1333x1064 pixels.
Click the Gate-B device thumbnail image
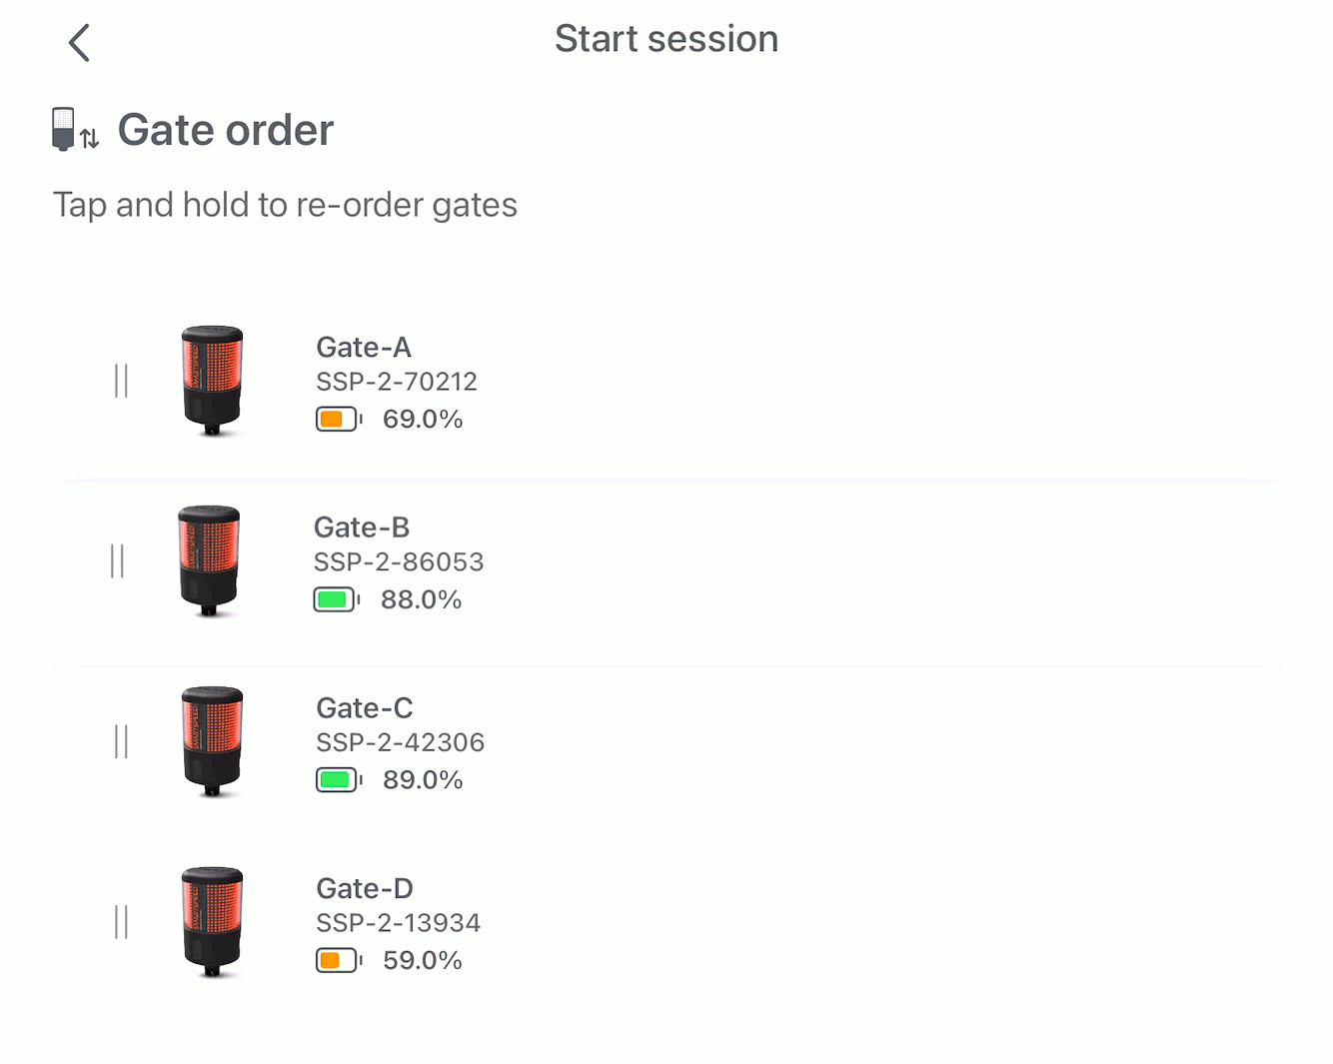pos(209,560)
